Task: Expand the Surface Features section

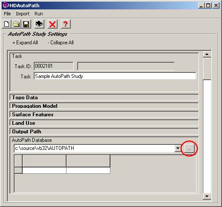Action: click(x=104, y=115)
